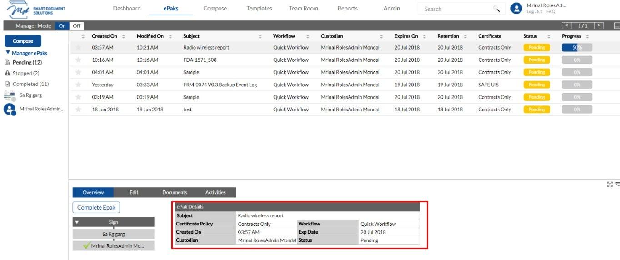The height and width of the screenshot is (260, 620).
Task: Click the search magnifier icon
Action: pos(496,9)
